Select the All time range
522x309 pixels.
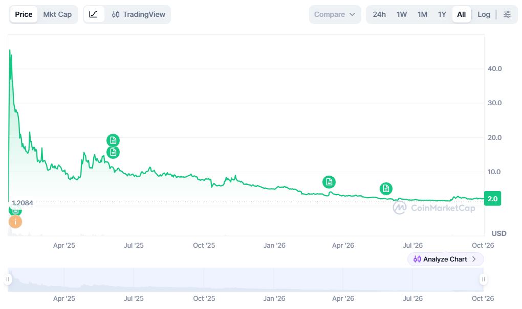coord(462,14)
